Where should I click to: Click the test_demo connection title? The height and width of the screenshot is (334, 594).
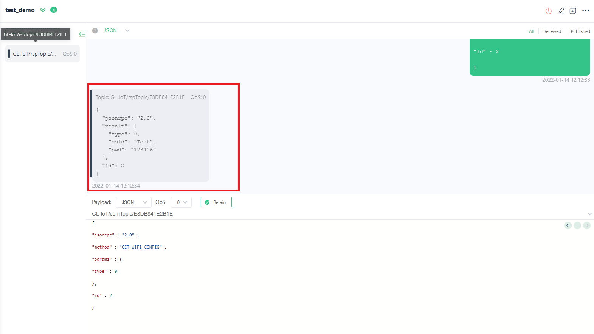click(x=20, y=10)
